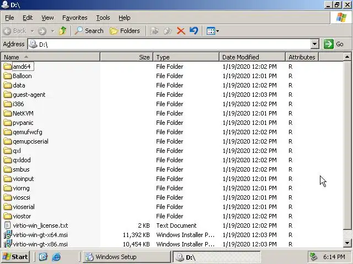Click the system tray hardware icon
The image size is (353, 264).
(x=313, y=257)
